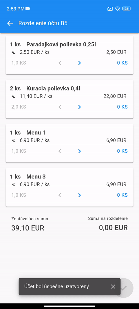139x309 pixels.
Task: Increase split quantity for Kuracia polievka 0,4l
Action: tap(79, 107)
